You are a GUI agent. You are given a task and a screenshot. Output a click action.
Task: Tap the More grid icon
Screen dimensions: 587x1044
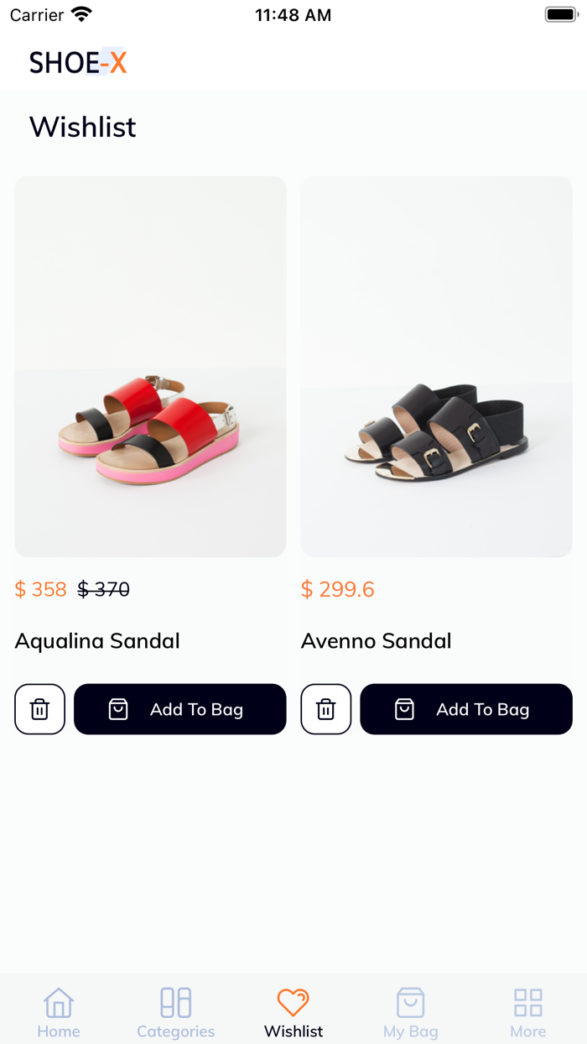pyautogui.click(x=527, y=1001)
